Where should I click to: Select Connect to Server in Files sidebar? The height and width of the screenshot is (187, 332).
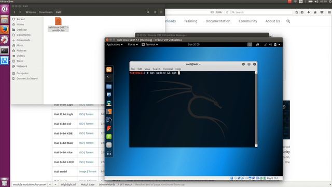(27, 78)
